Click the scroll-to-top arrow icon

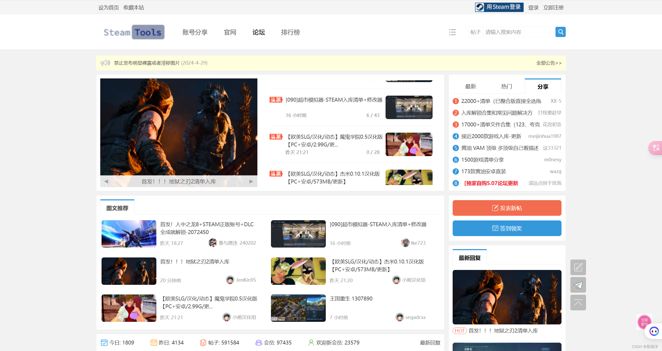[x=578, y=303]
